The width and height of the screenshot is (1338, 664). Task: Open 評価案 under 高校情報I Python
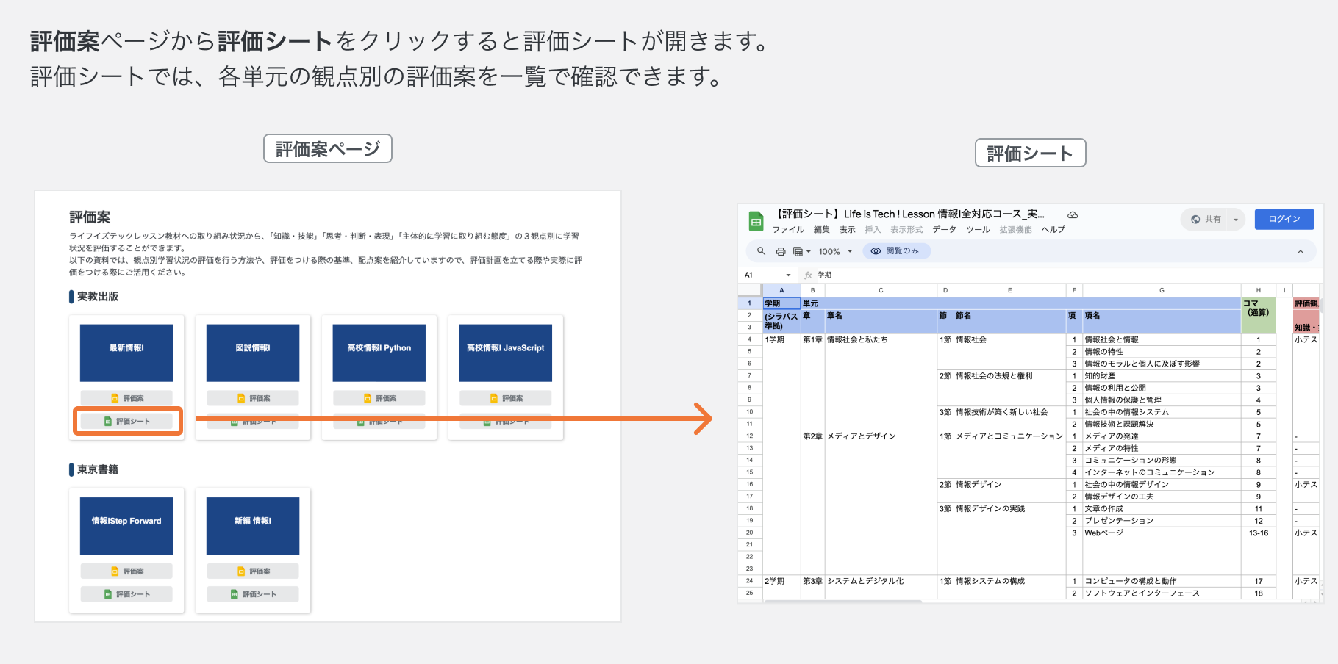(x=379, y=398)
